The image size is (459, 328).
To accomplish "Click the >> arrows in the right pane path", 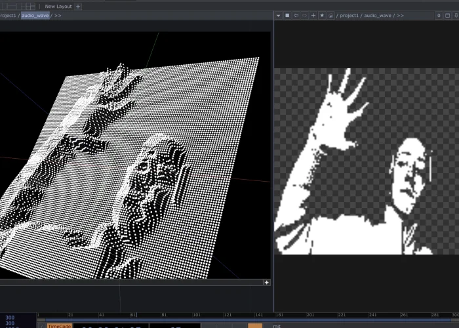I will [400, 16].
